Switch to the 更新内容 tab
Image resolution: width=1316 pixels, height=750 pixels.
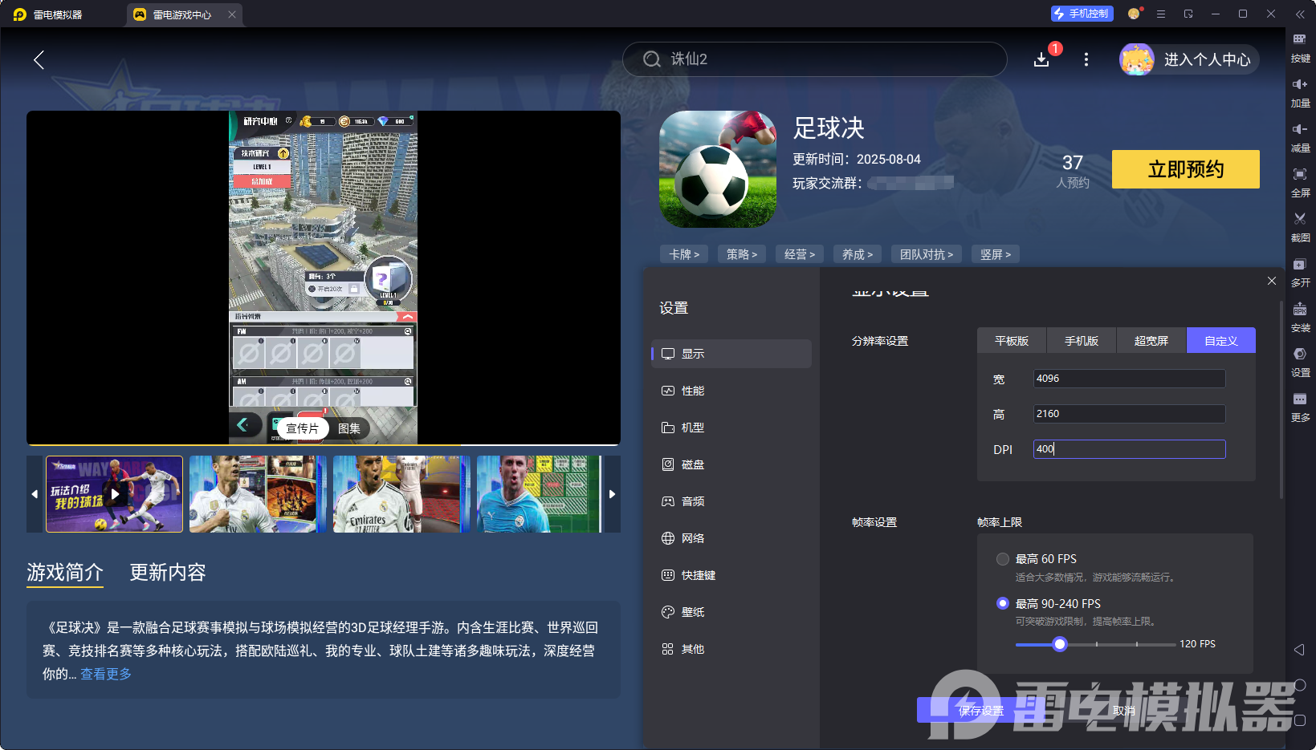(x=167, y=572)
